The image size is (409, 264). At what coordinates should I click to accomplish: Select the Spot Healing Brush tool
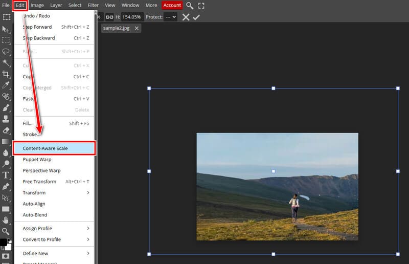coord(6,96)
